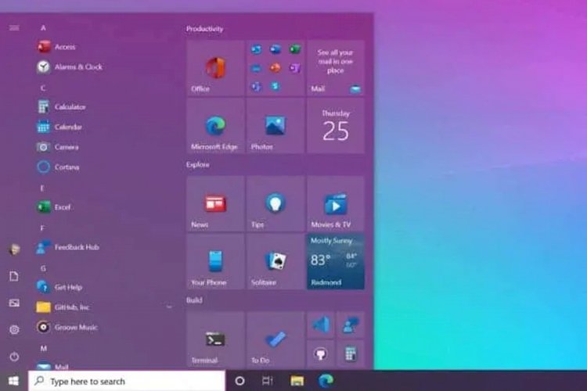Open the Pictures shortcut in Start sidebar
Screen dimensions: 587x391
14,303
